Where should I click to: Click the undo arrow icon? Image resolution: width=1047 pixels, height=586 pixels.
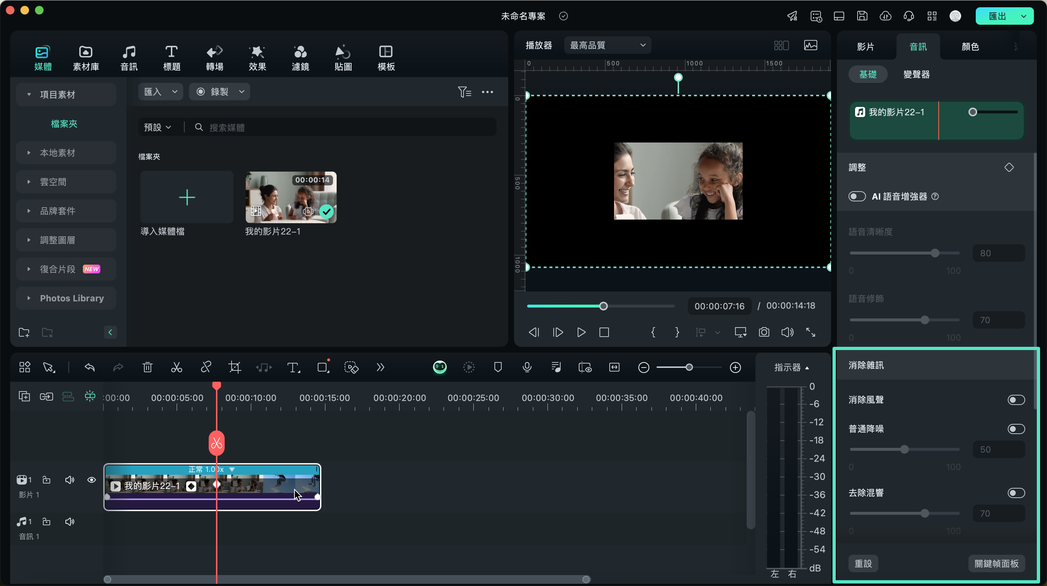tap(89, 368)
